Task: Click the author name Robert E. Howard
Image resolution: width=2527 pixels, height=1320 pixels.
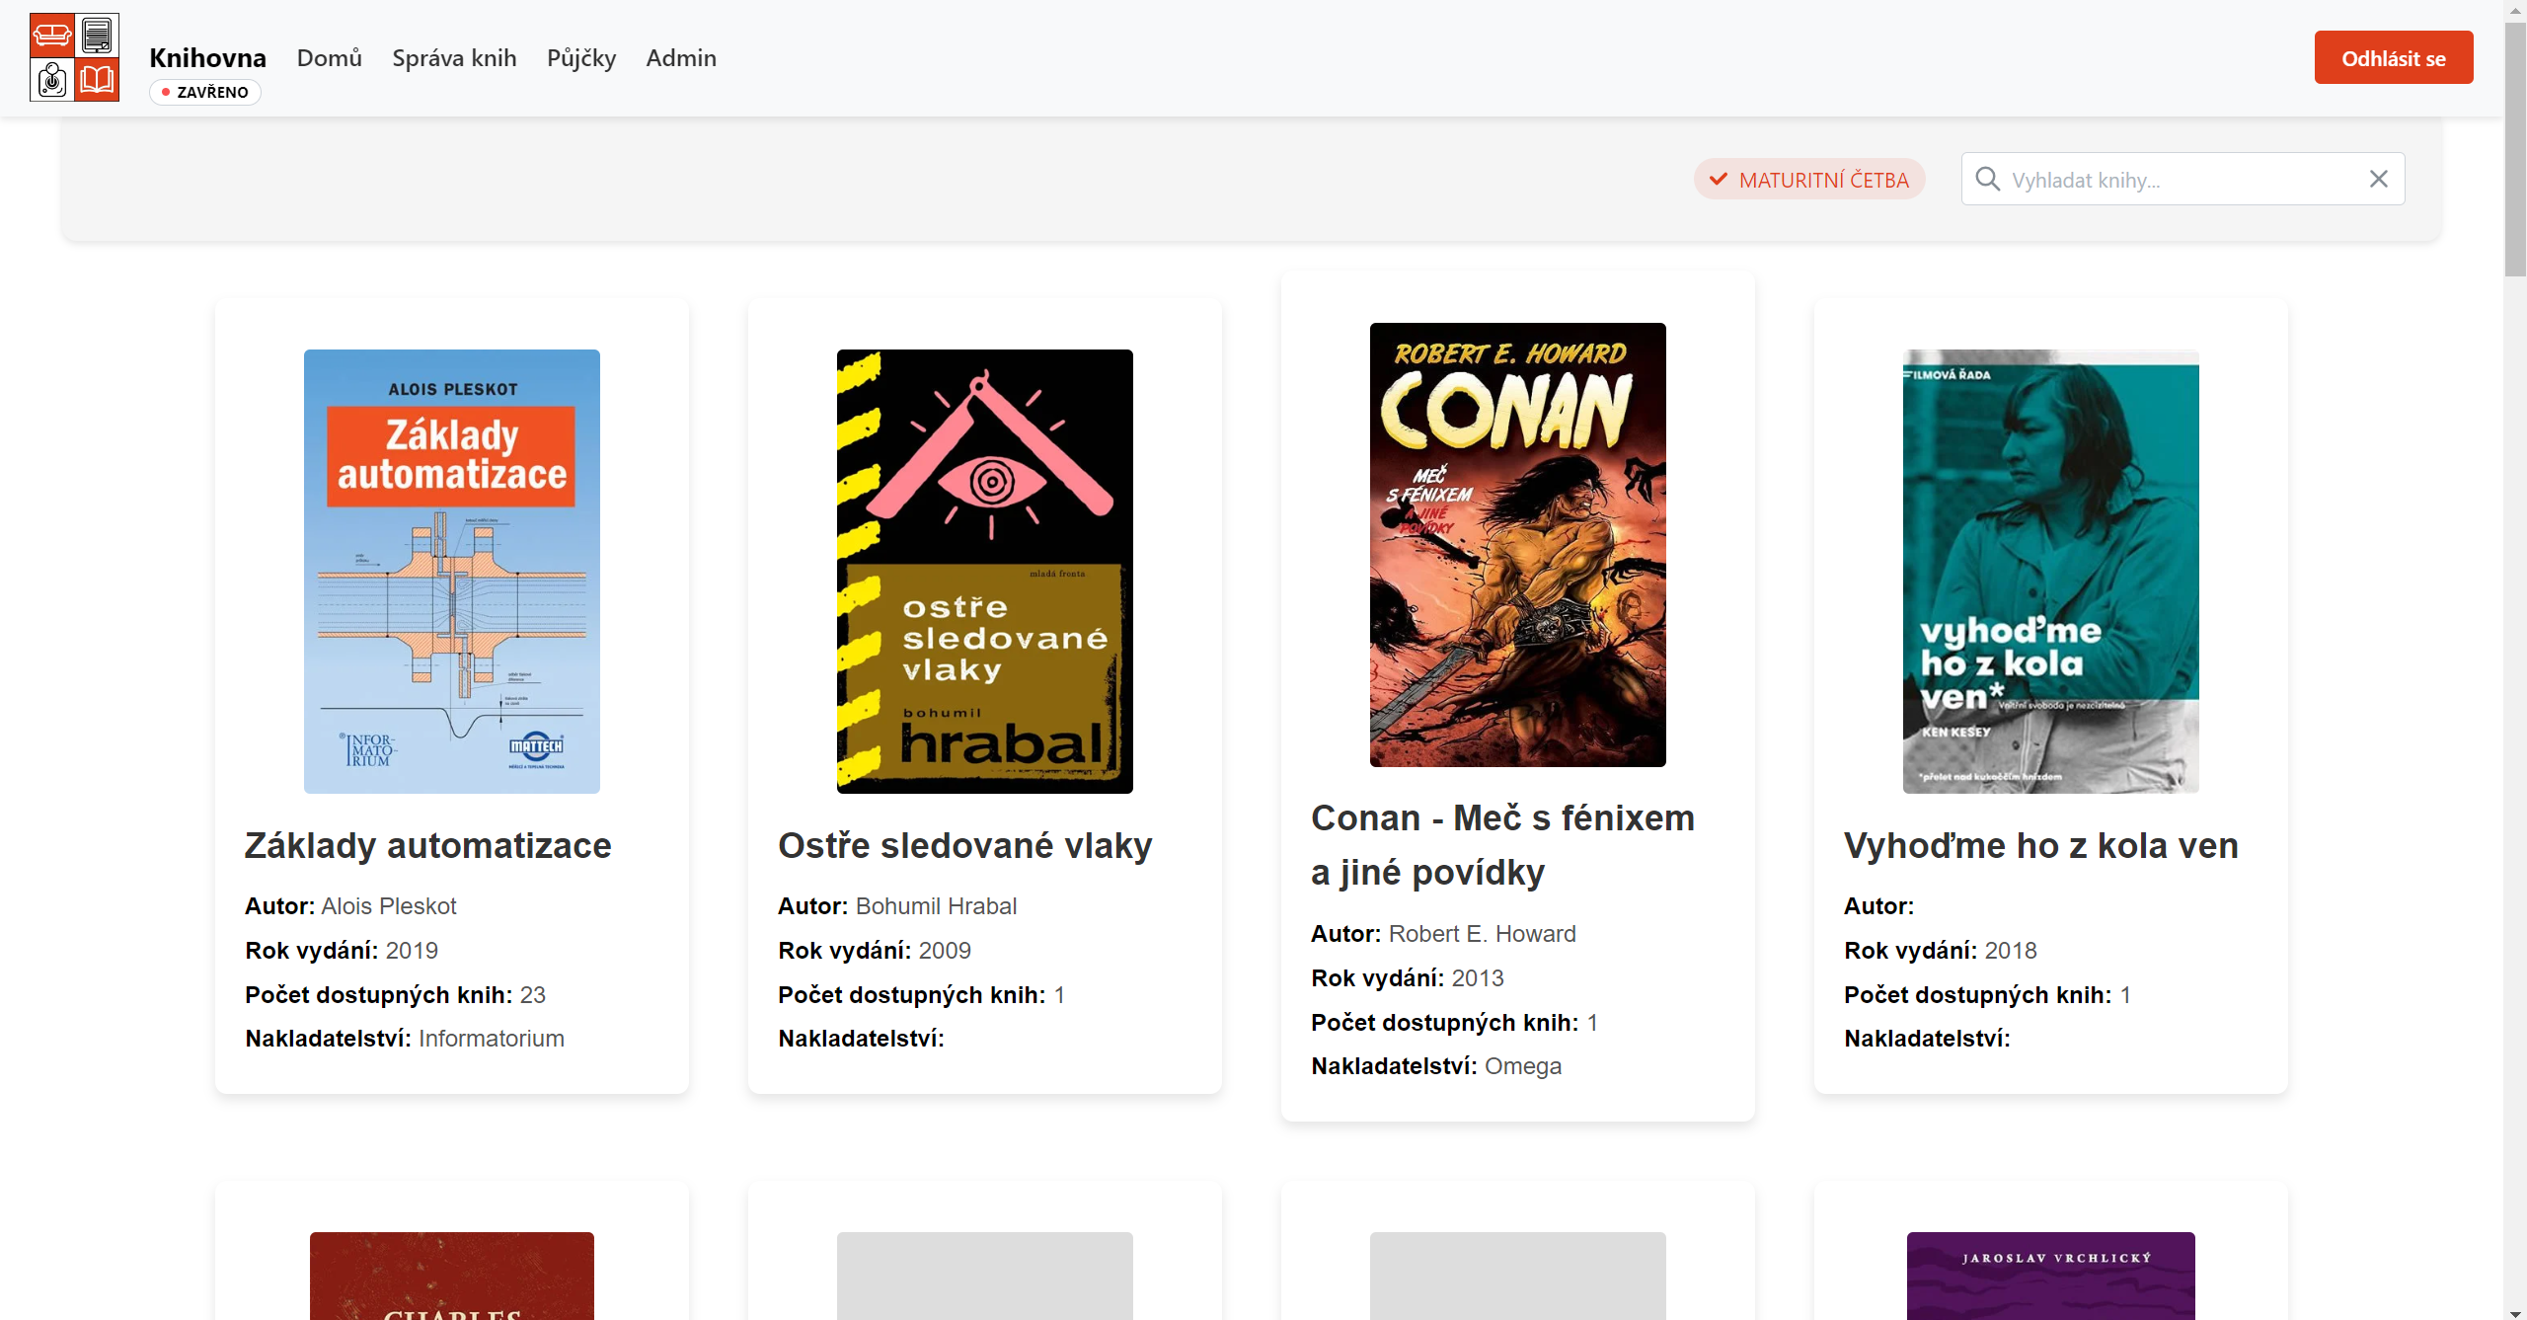Action: click(x=1483, y=934)
